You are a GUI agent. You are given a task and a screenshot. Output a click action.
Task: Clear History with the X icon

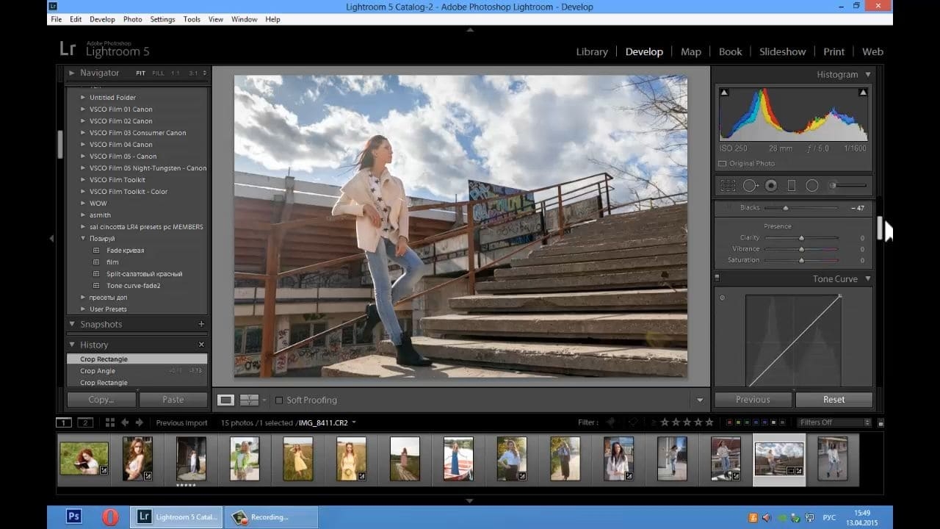coord(201,345)
